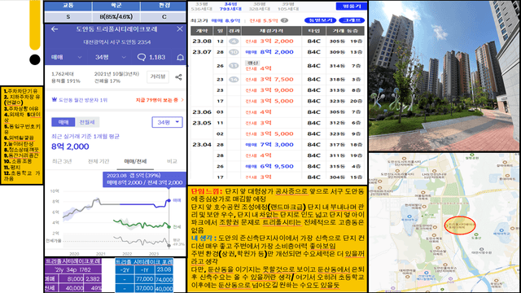Click the 거리뷰 button

pos(158,77)
